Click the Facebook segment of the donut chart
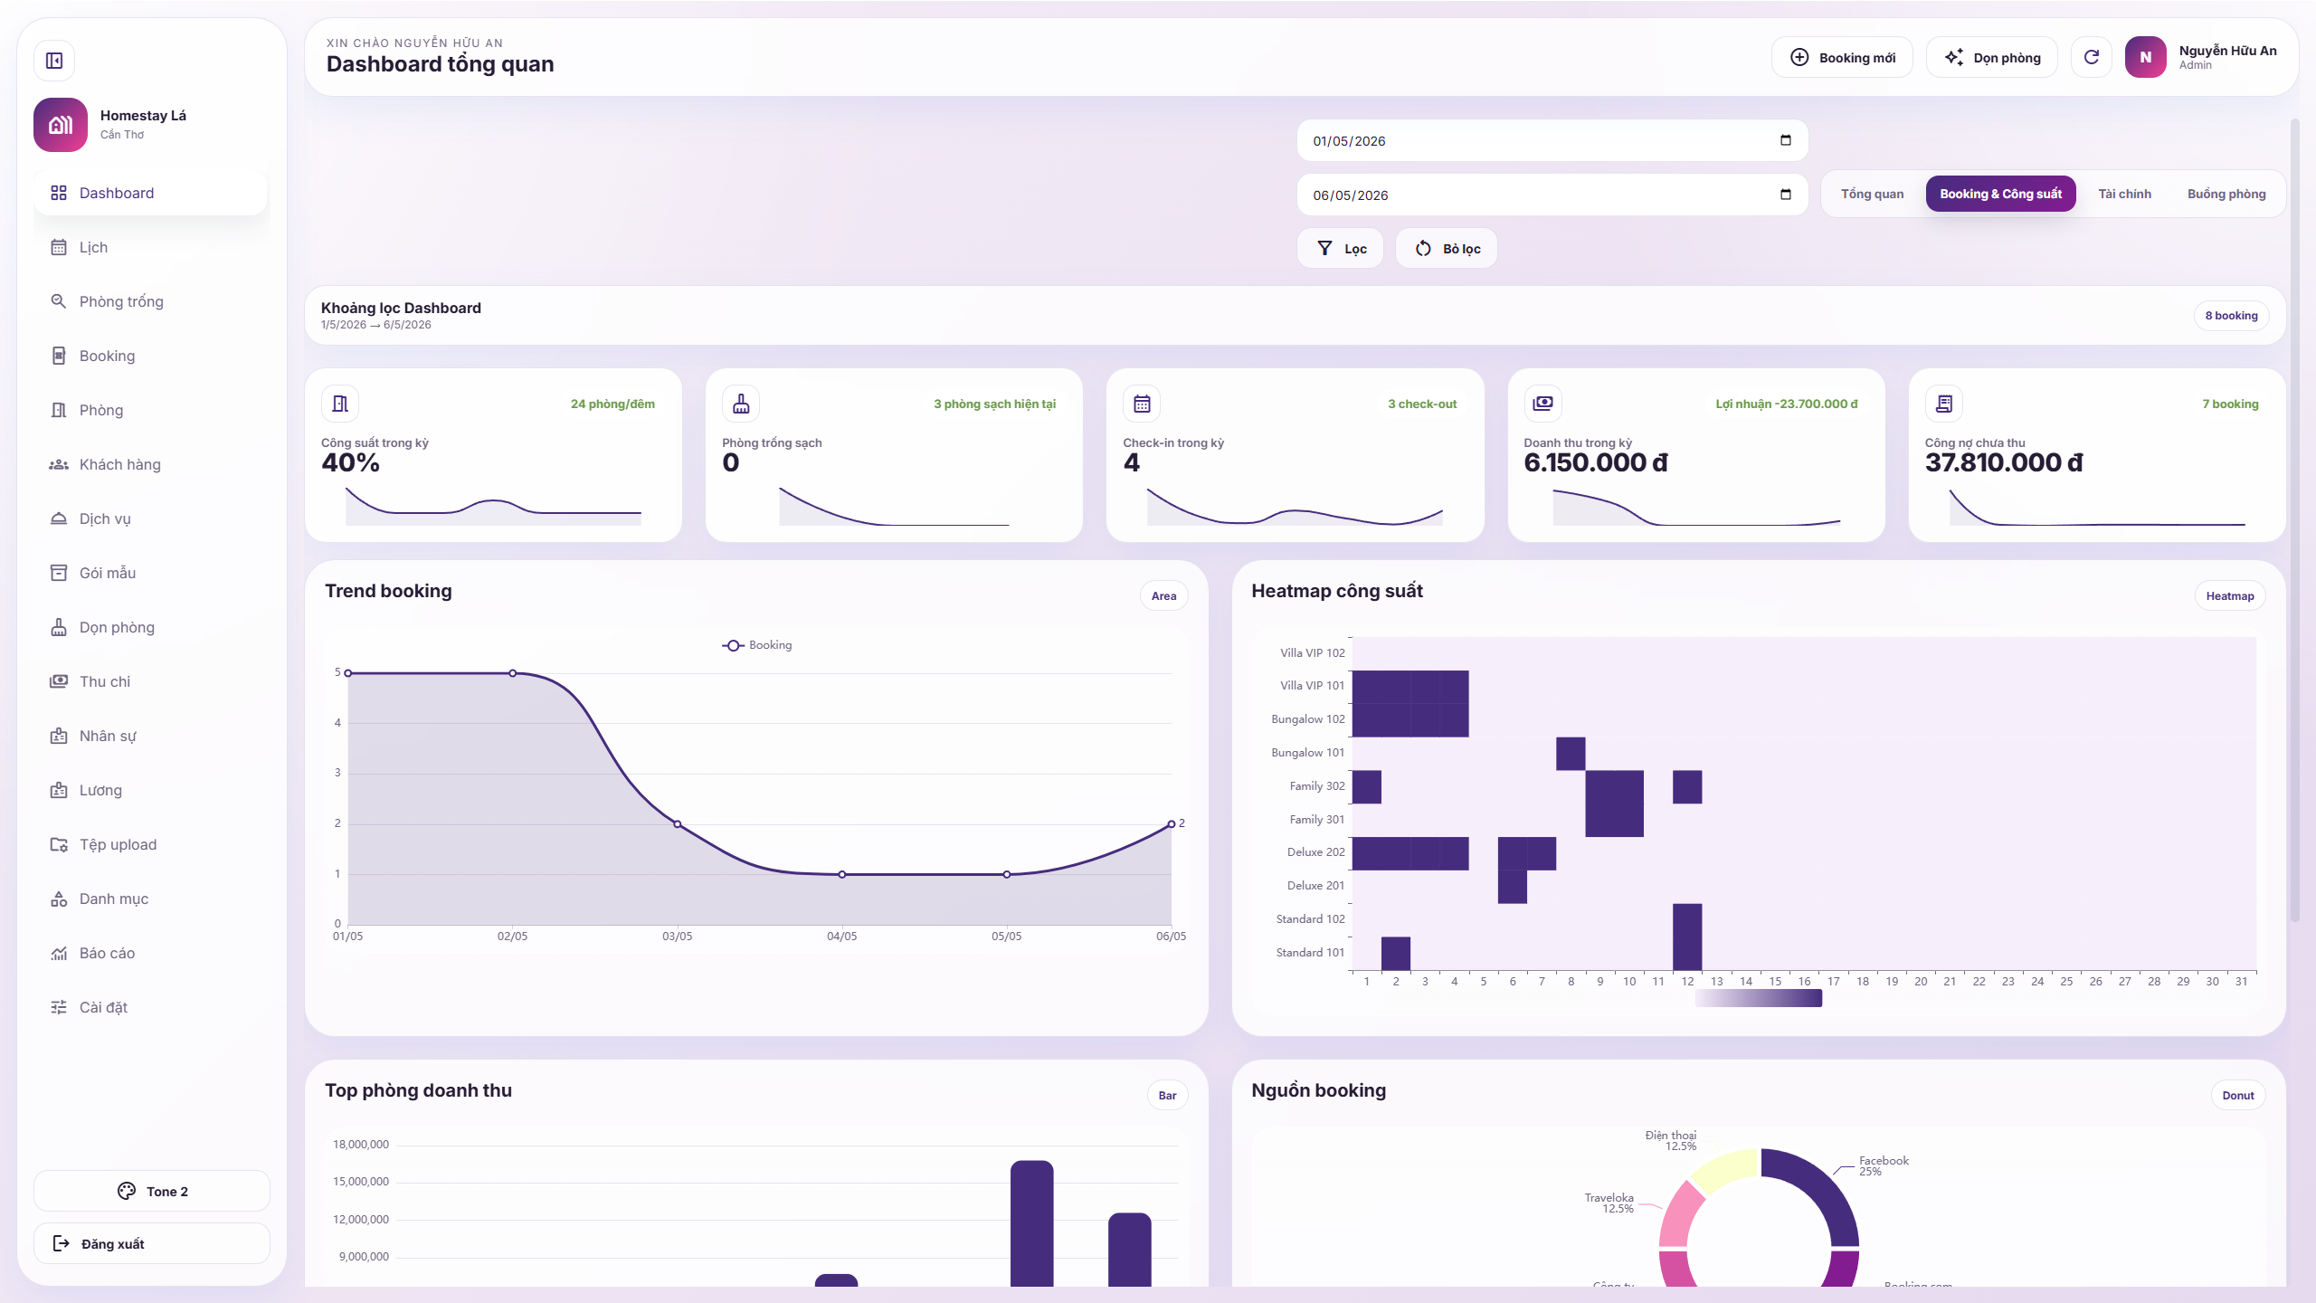The height and width of the screenshot is (1303, 2316). coord(1818,1190)
